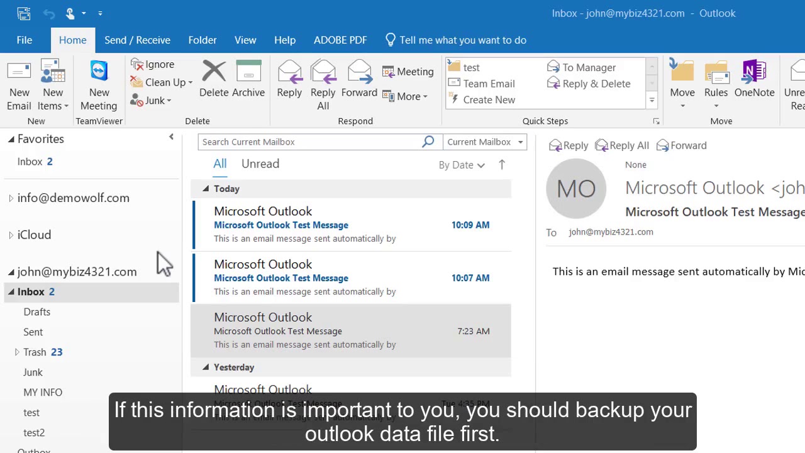
Task: Open the 10:07 AM test message
Action: [351, 277]
